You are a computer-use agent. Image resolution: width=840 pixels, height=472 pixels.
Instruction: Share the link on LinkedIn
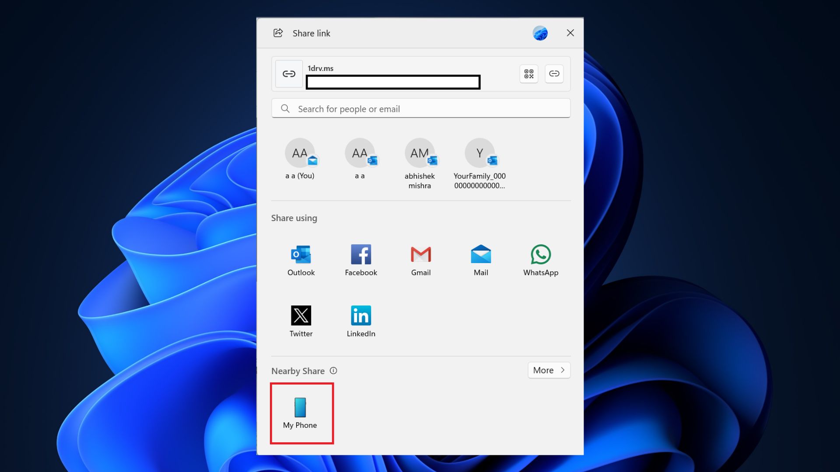[x=361, y=322]
